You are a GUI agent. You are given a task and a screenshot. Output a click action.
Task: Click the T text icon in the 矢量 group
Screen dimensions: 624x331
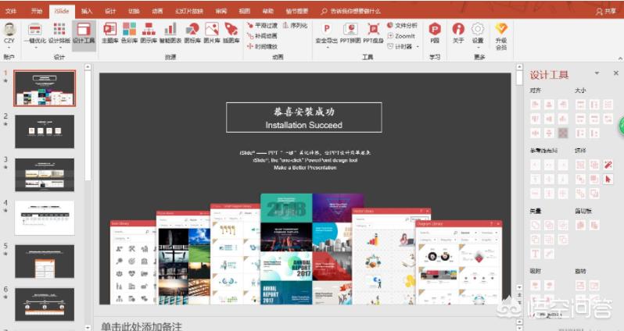[x=536, y=254]
